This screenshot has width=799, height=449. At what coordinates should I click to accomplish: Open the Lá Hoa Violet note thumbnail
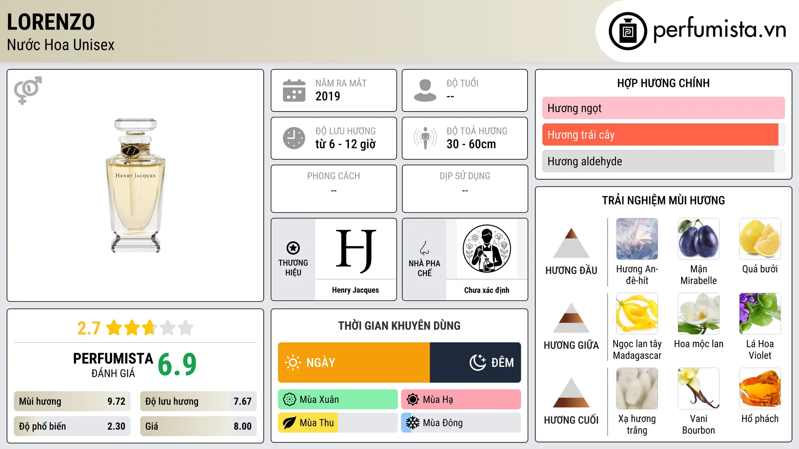(760, 314)
